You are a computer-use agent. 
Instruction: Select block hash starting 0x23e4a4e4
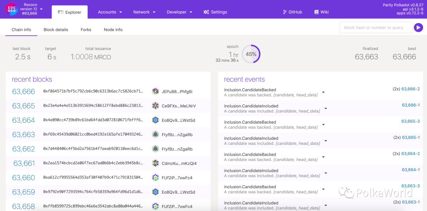[93, 105]
